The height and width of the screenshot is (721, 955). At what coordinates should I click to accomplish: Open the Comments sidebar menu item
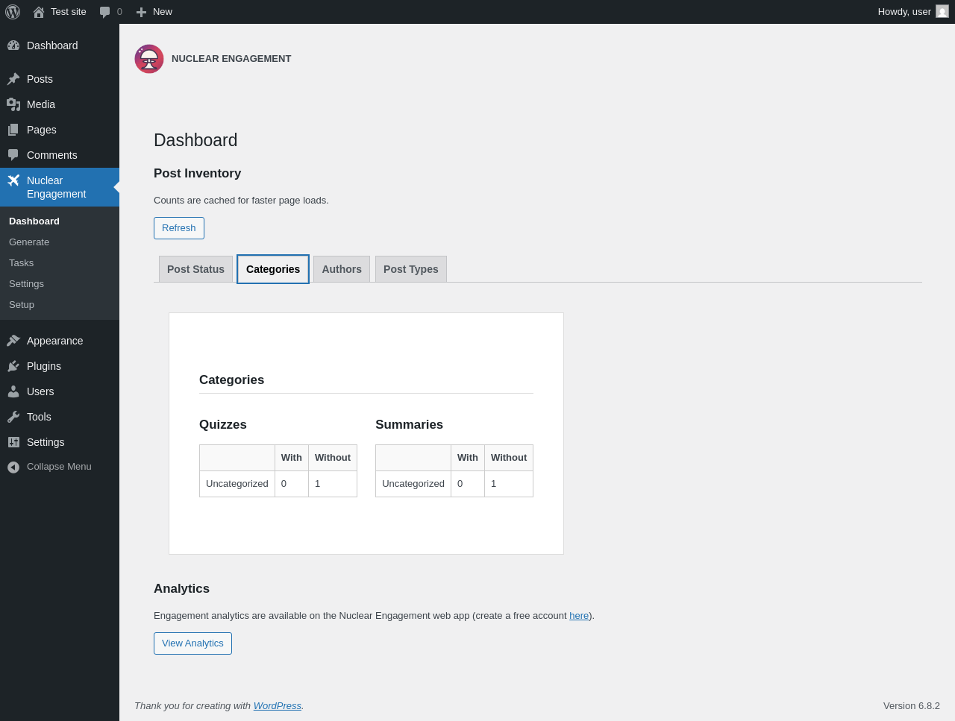pos(60,155)
